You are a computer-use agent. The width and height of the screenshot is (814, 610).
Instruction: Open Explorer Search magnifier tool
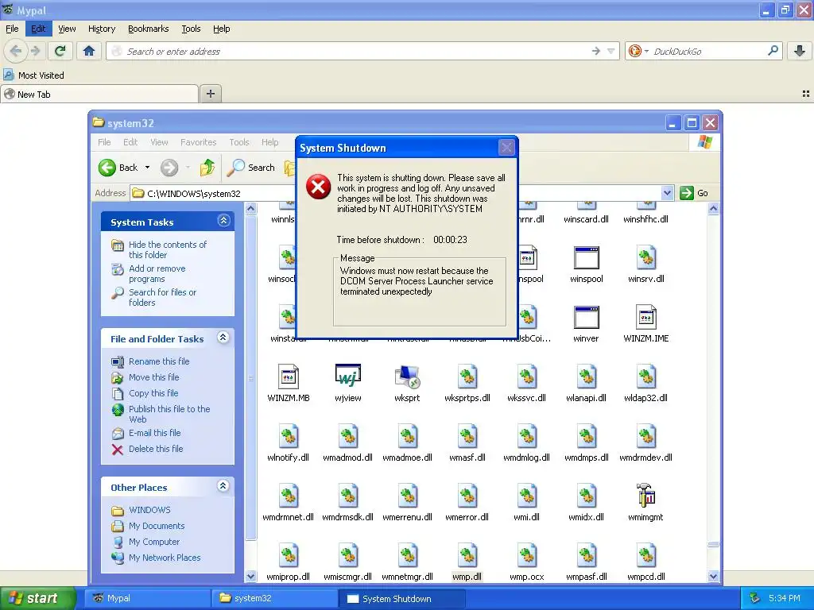pos(237,168)
